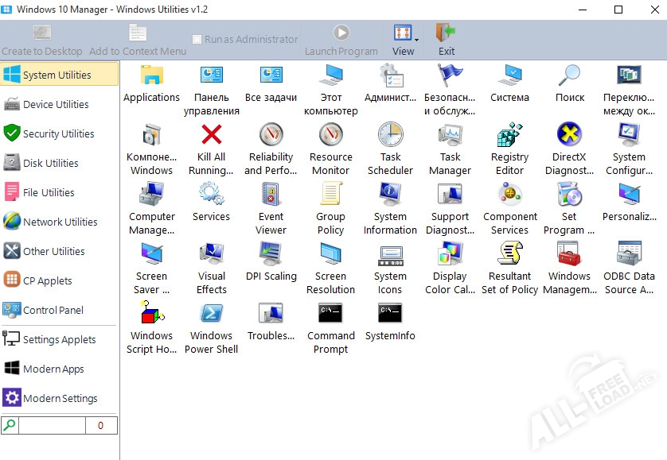Screen dimensions: 667x460
Task: Go to Modern Settings section
Action: coord(60,398)
